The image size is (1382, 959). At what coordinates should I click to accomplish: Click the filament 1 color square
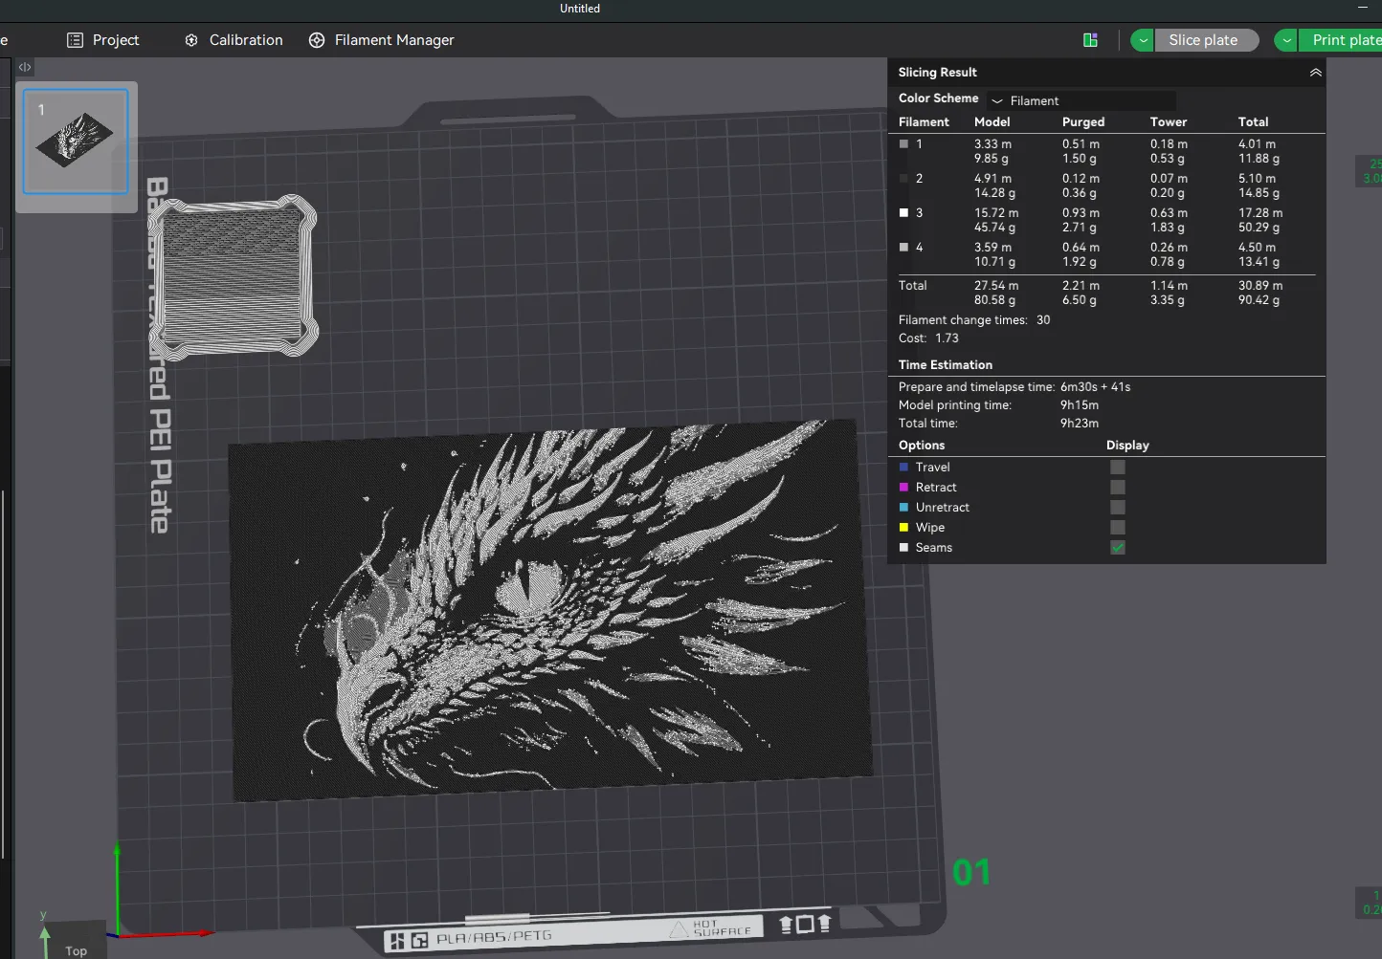[x=903, y=144]
